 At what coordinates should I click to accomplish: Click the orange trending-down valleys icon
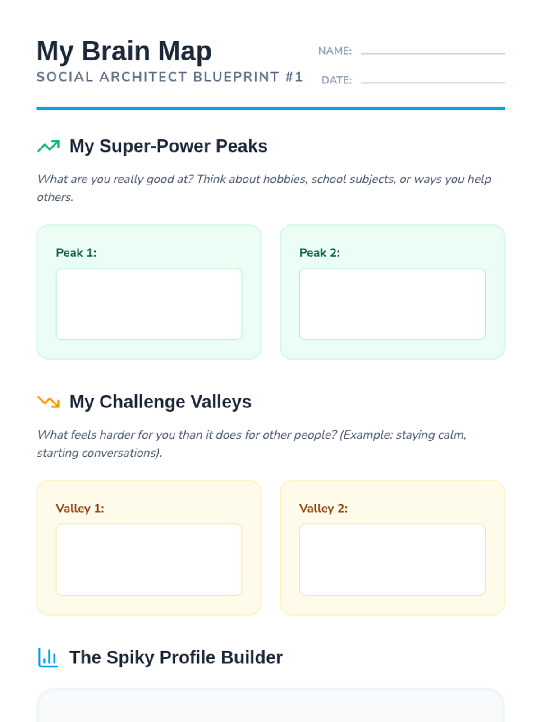tap(48, 402)
